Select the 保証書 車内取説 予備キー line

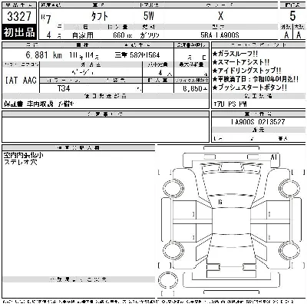pos(39,104)
